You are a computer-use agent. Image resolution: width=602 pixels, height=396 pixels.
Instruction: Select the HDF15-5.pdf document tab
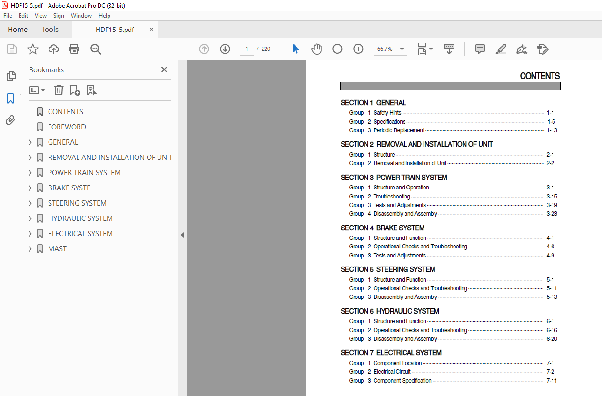pyautogui.click(x=115, y=30)
